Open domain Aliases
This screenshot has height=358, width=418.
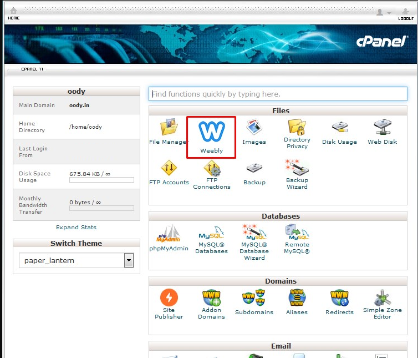[297, 298]
